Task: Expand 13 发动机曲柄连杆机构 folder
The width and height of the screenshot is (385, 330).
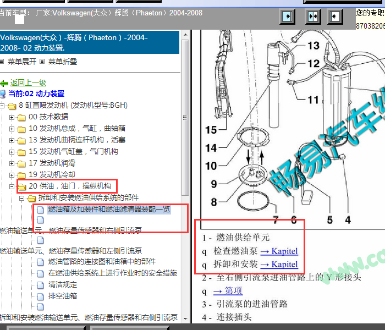Action: coord(12,140)
